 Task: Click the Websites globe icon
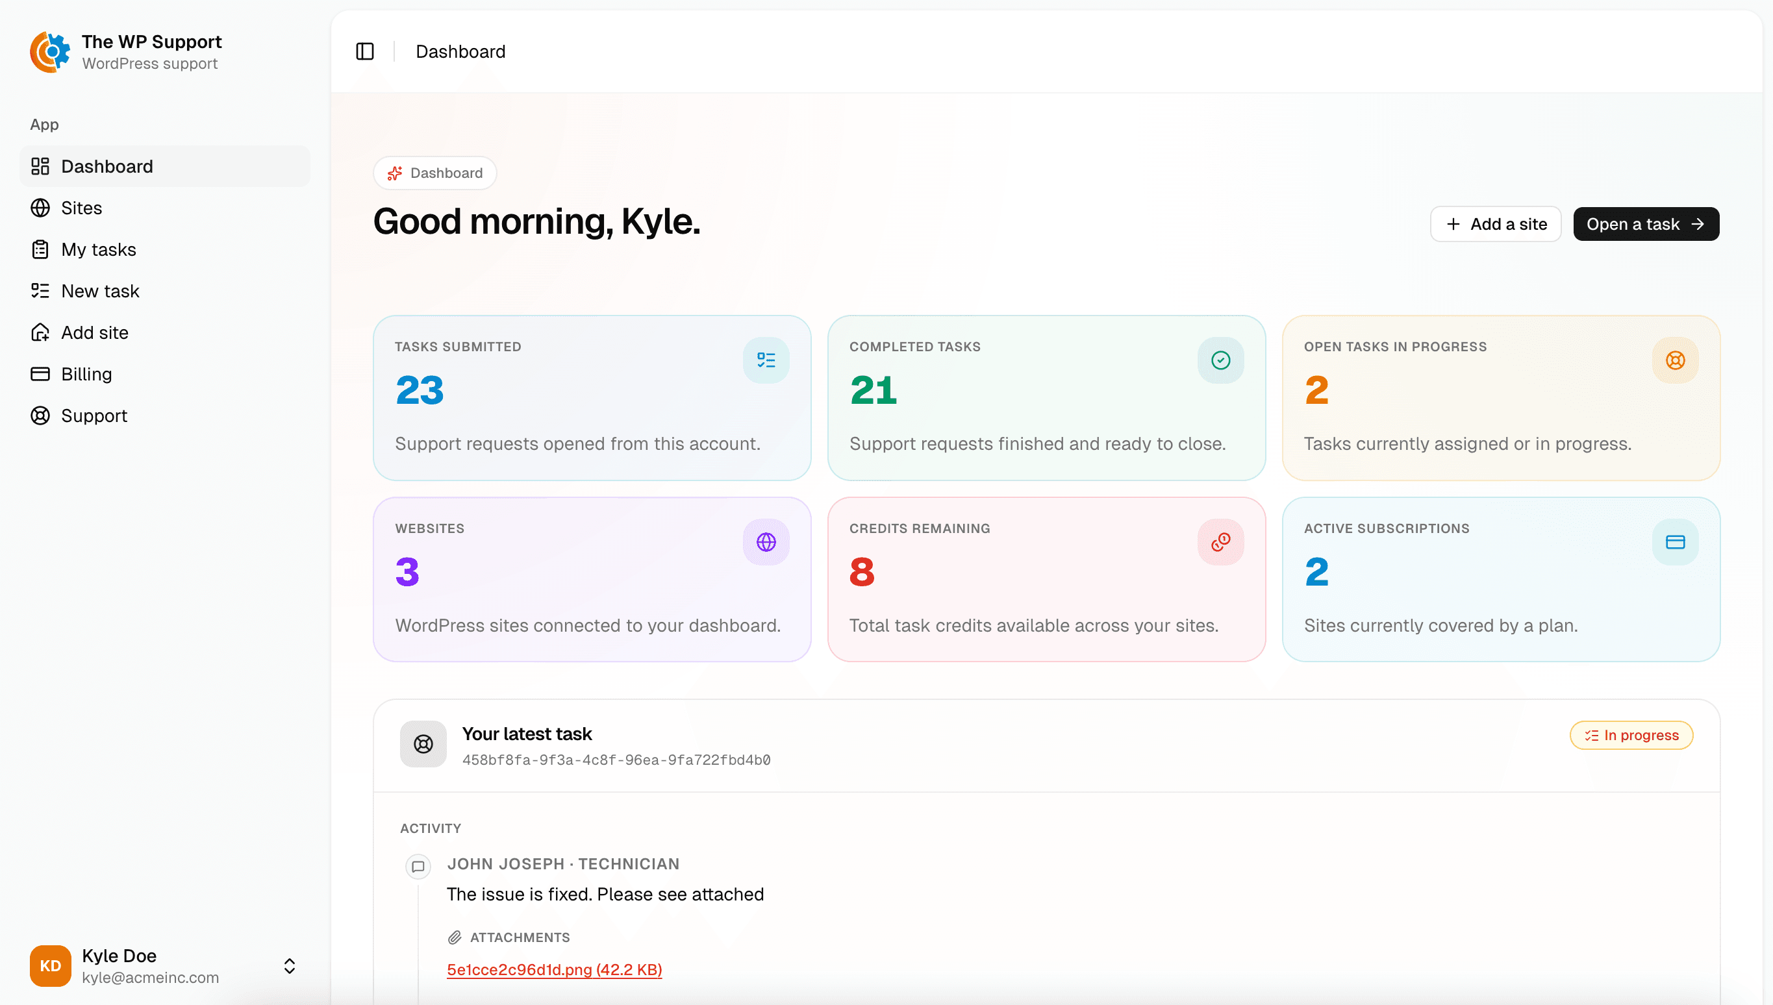click(x=766, y=542)
